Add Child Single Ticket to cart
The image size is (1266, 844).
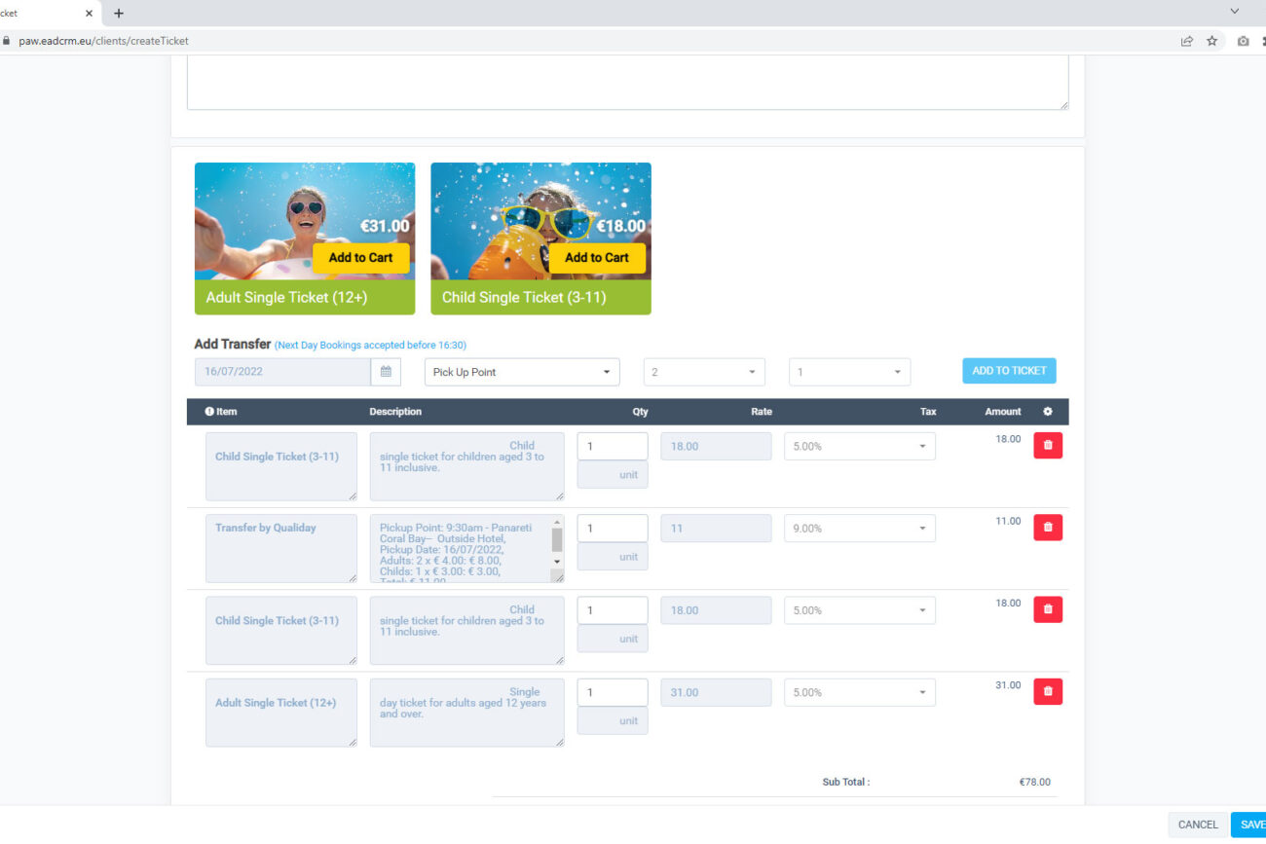596,258
